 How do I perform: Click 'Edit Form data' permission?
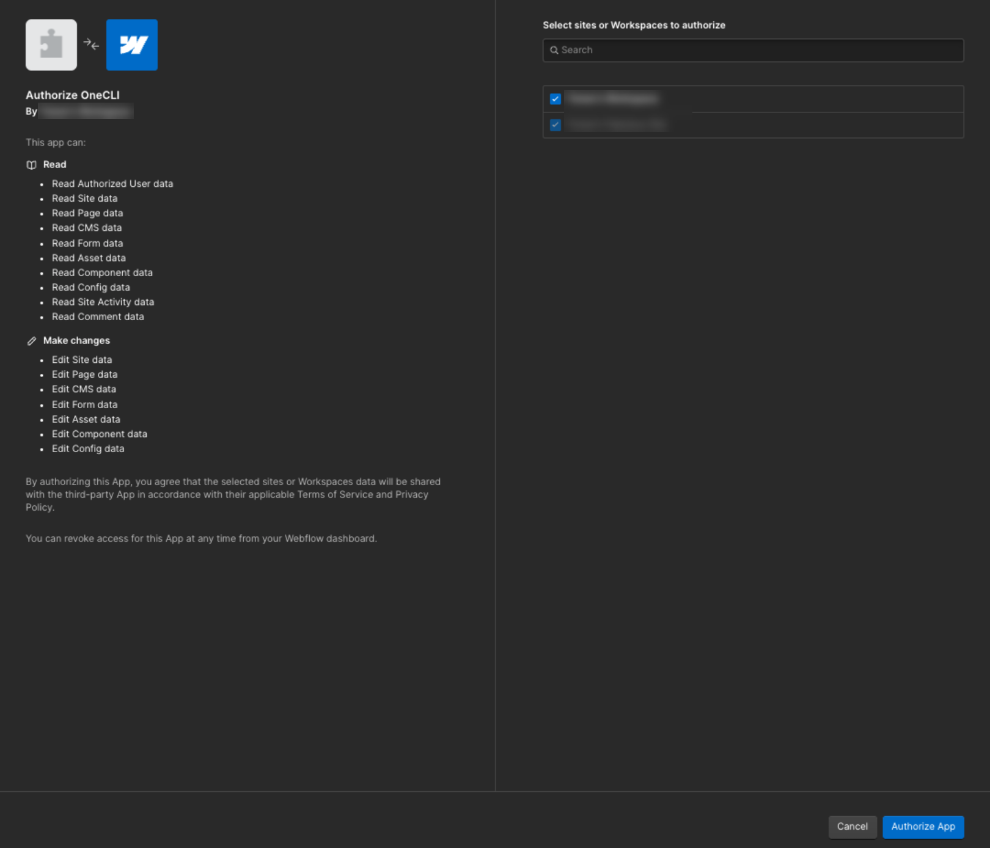click(85, 404)
